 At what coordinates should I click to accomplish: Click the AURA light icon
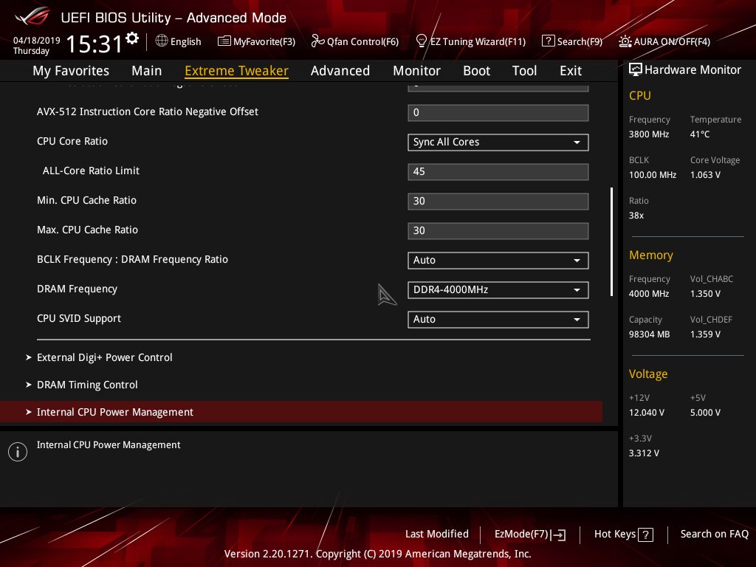coord(625,41)
